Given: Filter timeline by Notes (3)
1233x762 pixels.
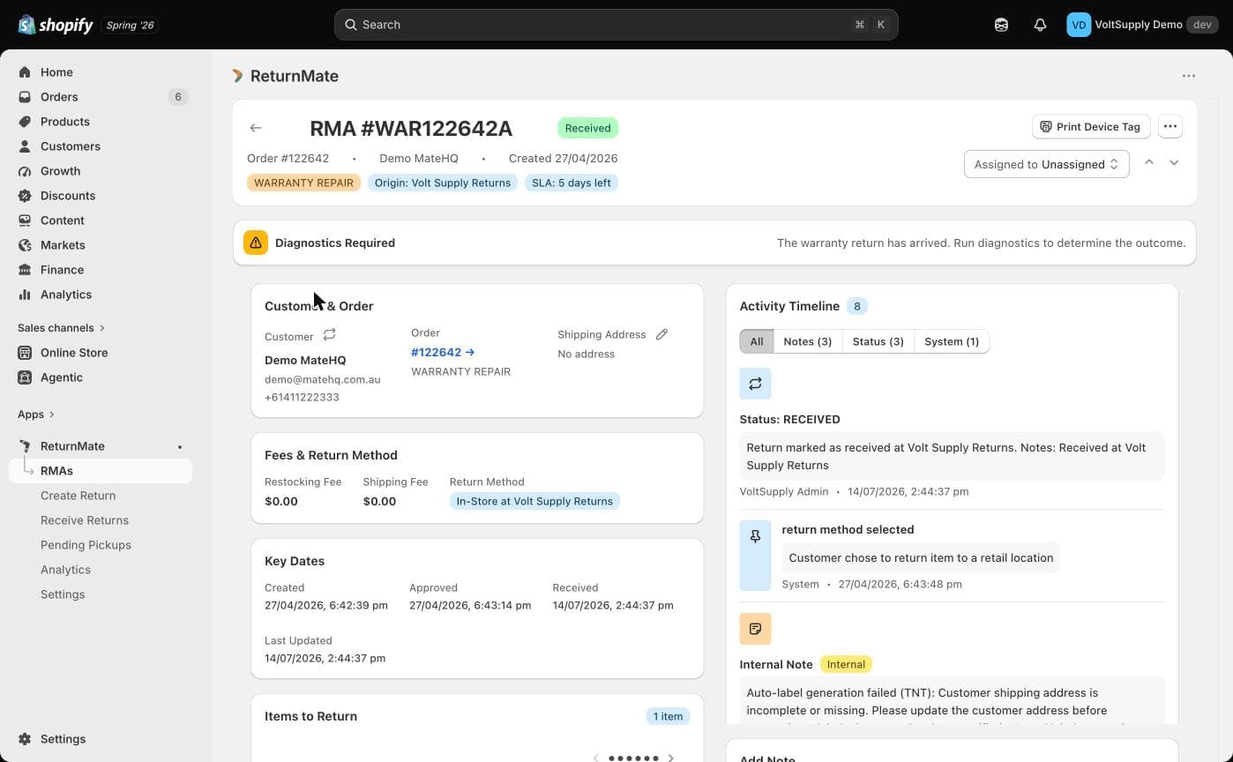Looking at the screenshot, I should click(807, 341).
